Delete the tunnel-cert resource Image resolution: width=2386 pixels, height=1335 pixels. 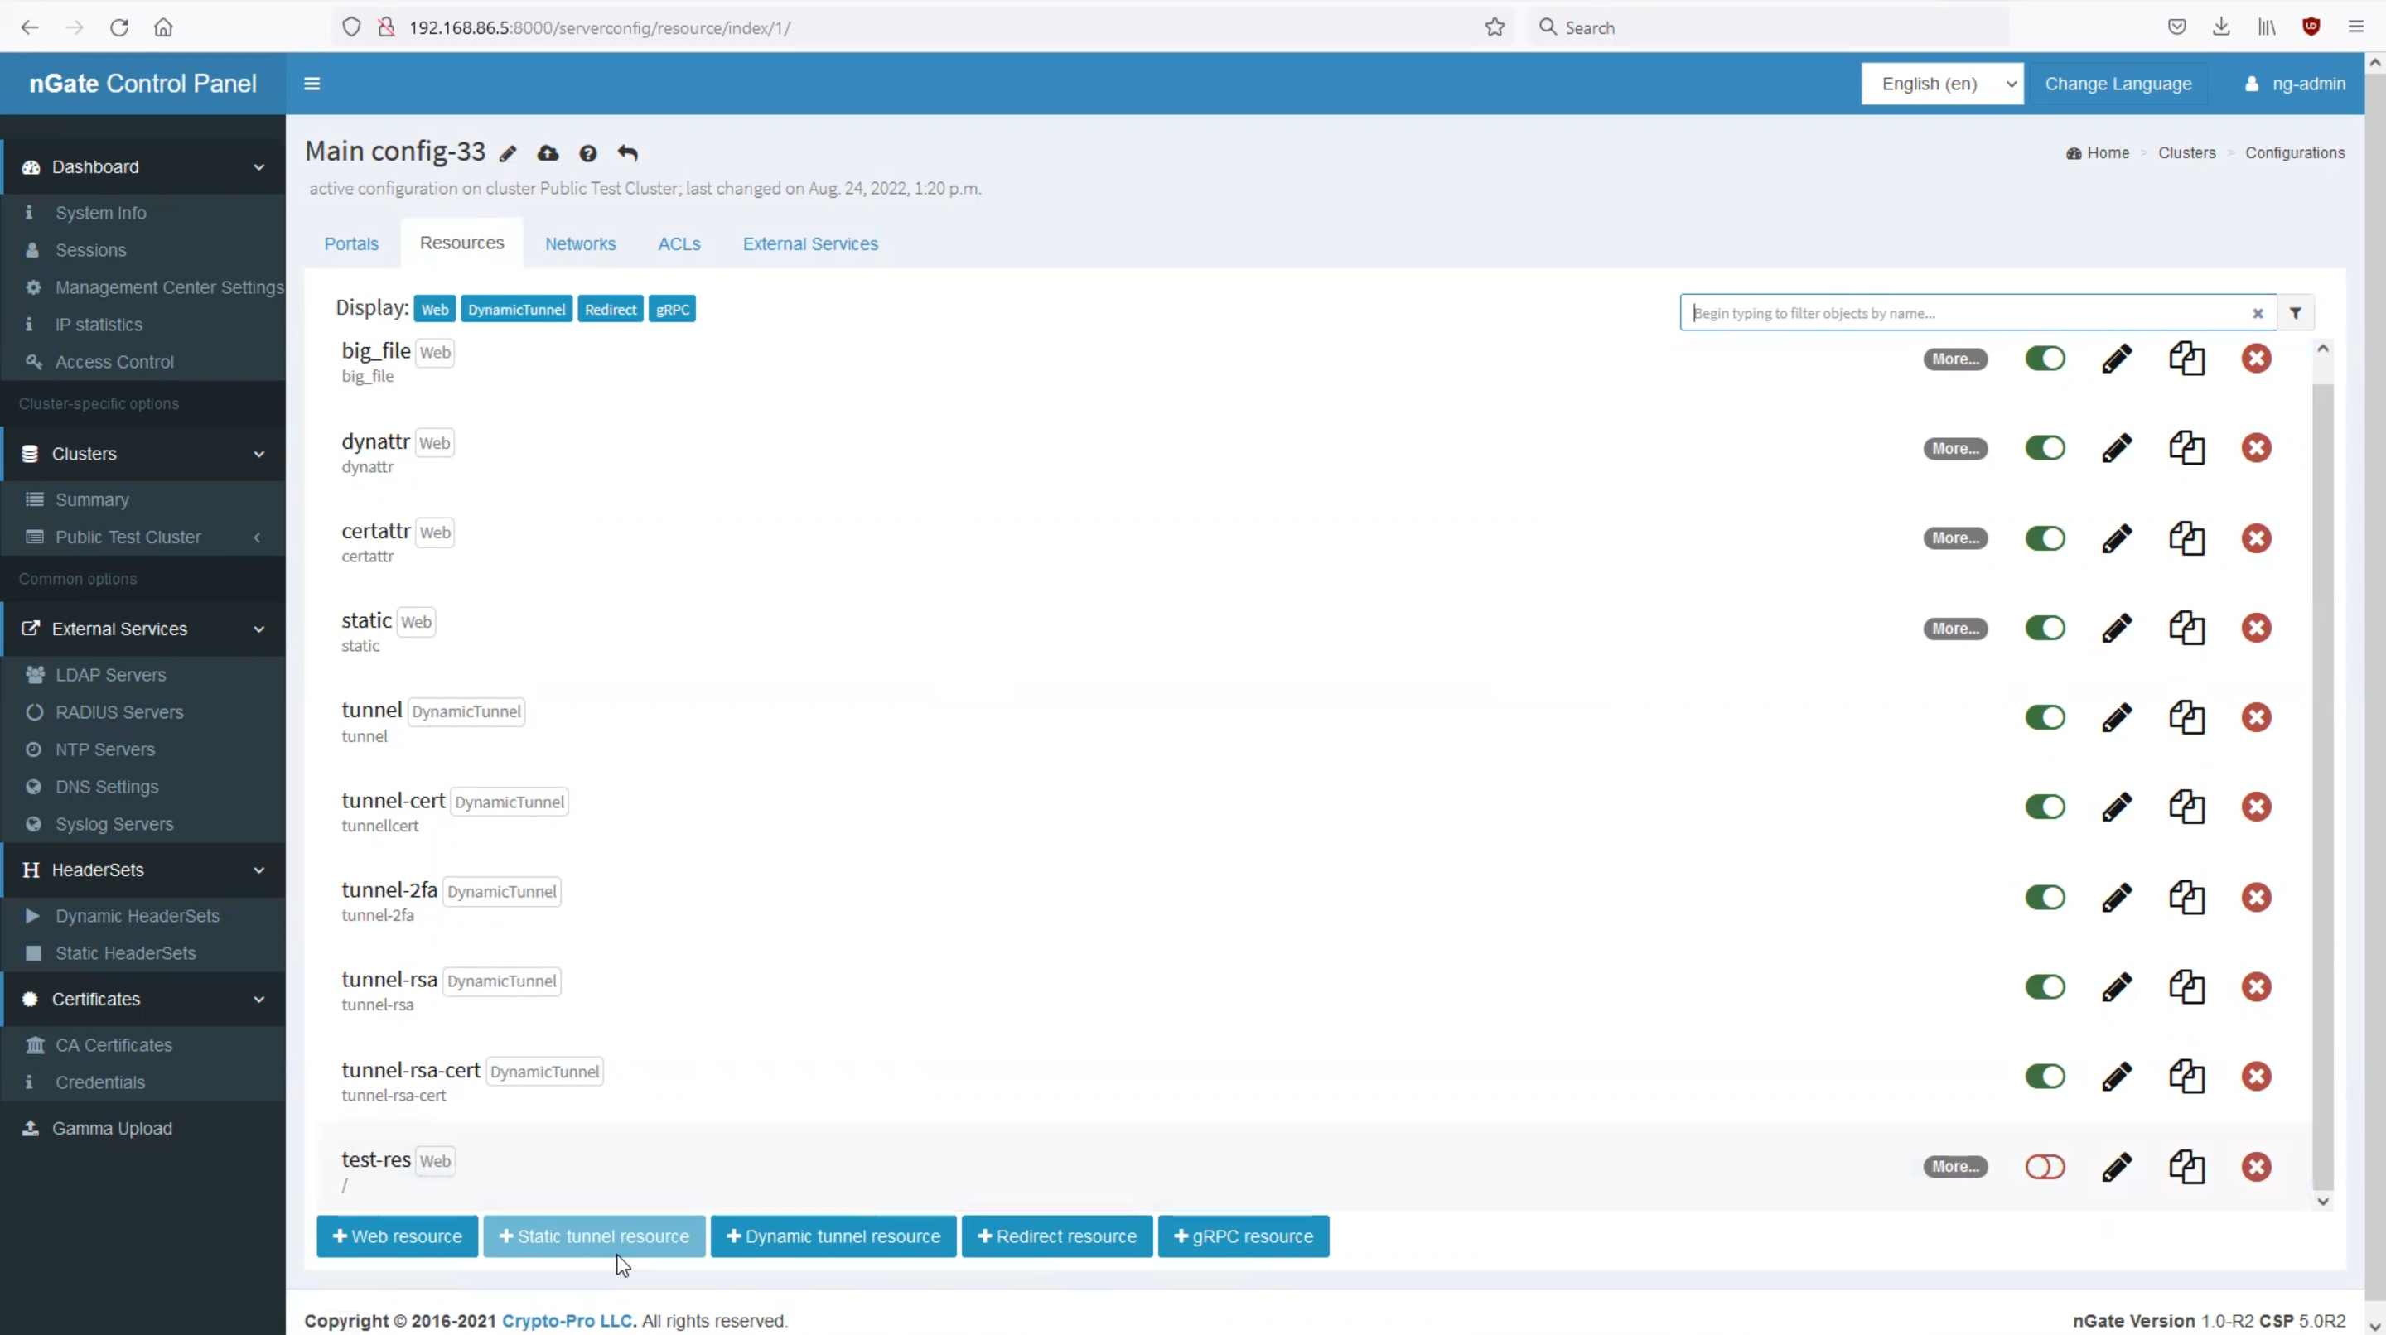(x=2256, y=807)
